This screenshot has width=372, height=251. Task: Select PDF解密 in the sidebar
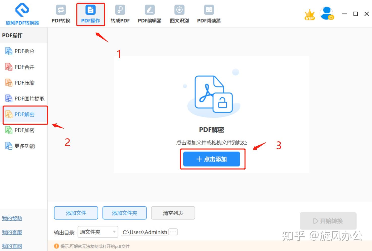coord(24,114)
